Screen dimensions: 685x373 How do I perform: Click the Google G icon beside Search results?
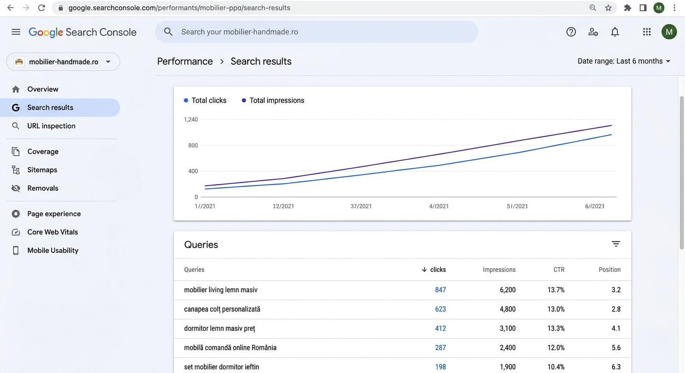point(16,108)
